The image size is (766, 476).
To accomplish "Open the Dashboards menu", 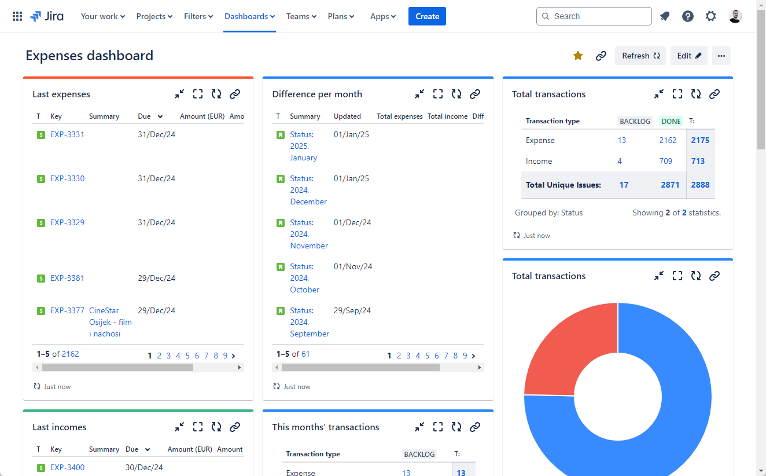I will (x=249, y=16).
